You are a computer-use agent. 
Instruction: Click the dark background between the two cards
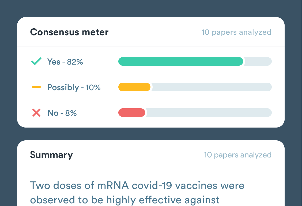[x=151, y=134]
